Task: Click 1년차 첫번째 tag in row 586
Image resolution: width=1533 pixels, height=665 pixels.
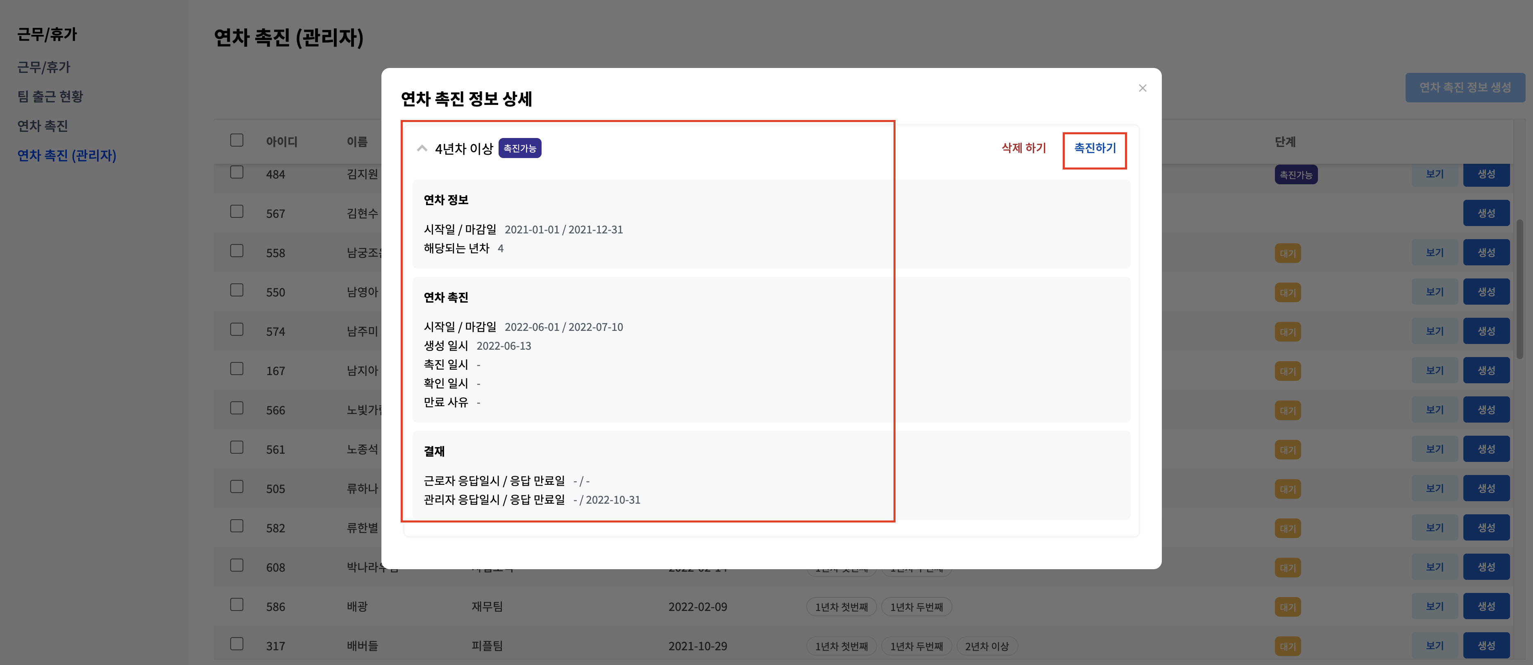Action: (x=841, y=607)
